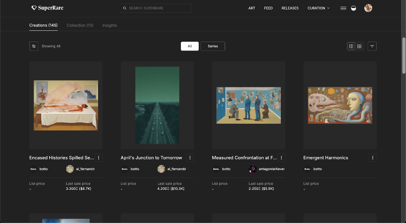Open options menu for Encased Histories
The height and width of the screenshot is (223, 406).
99,158
